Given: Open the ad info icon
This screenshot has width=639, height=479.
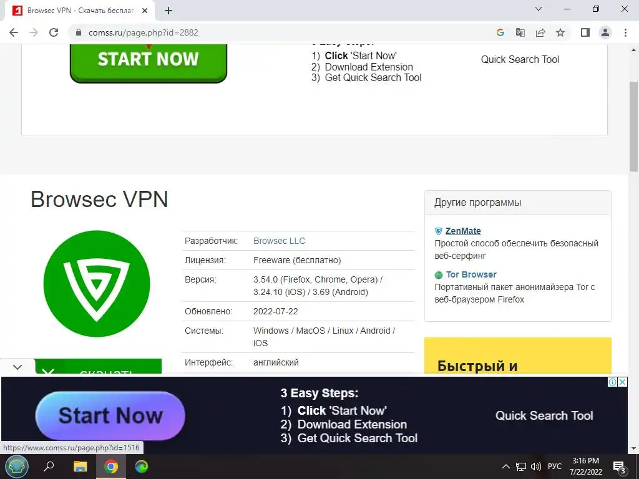Looking at the screenshot, I should pyautogui.click(x=612, y=382).
